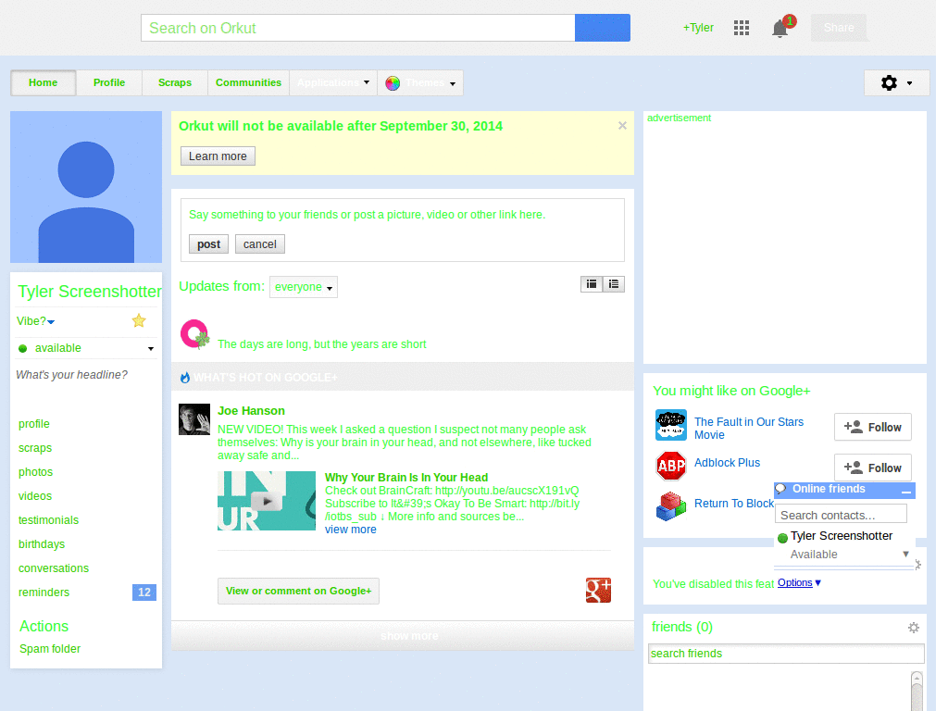Open the sidebar testimonials link

coord(48,520)
